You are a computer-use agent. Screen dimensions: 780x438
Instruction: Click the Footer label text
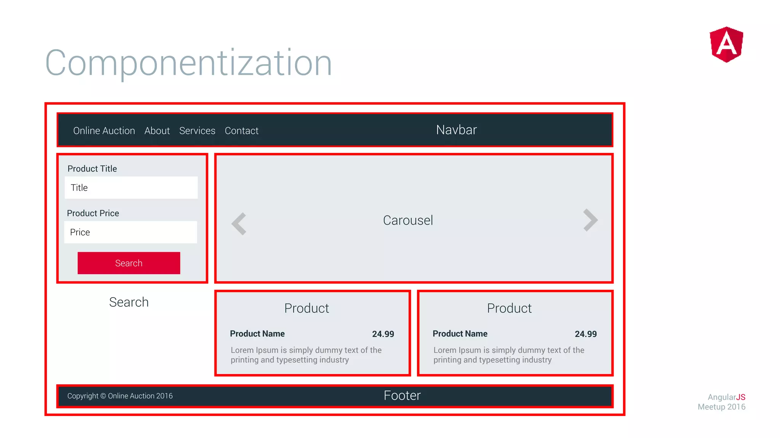(x=402, y=395)
